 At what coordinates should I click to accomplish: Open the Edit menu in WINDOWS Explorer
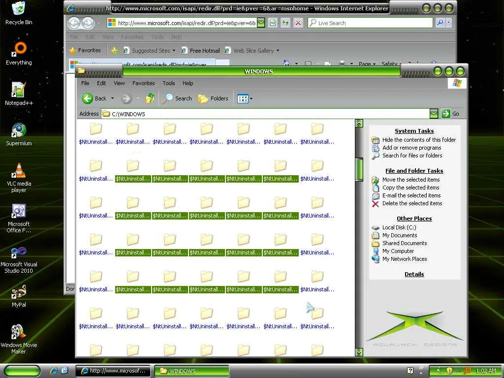pyautogui.click(x=101, y=83)
